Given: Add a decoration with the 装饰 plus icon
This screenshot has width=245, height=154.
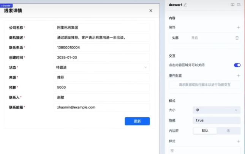Looking at the screenshot, I should [x=238, y=27].
